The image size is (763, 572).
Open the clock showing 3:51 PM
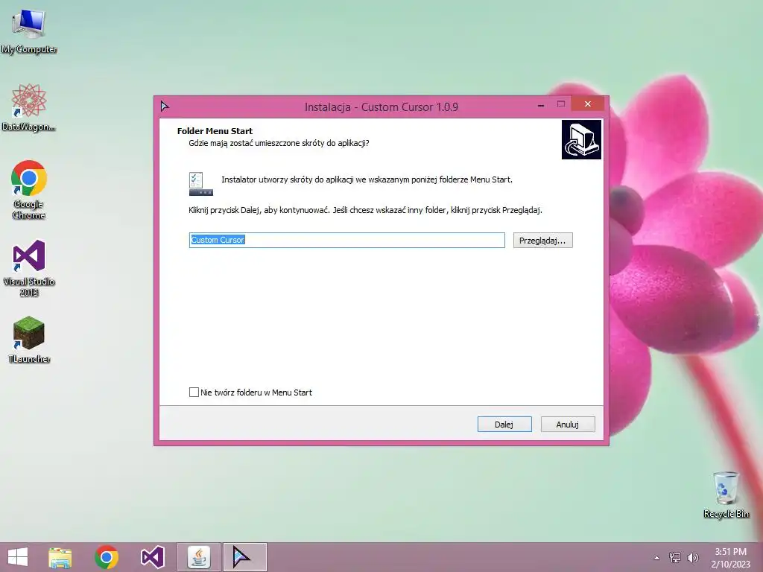point(730,558)
